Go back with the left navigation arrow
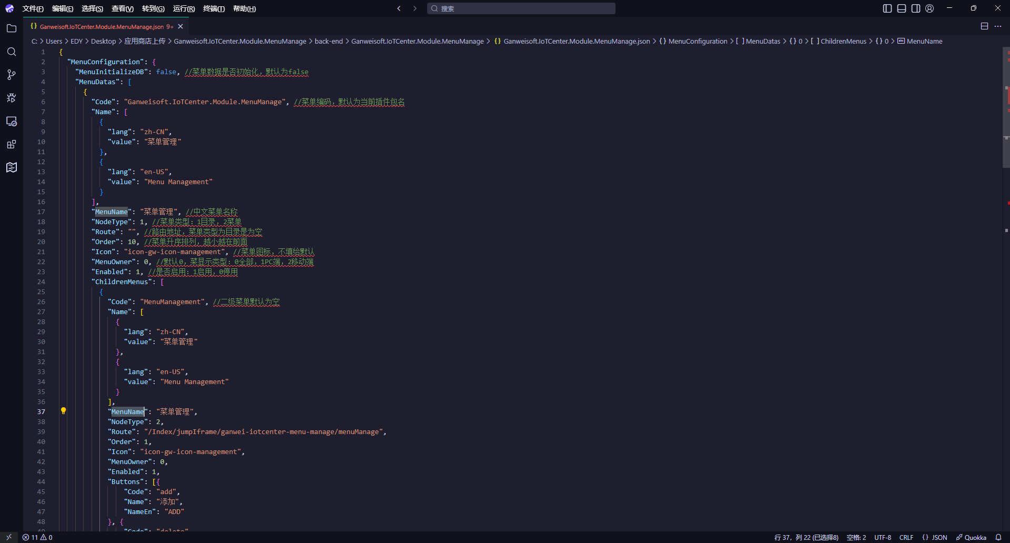This screenshot has height=543, width=1010. point(399,8)
